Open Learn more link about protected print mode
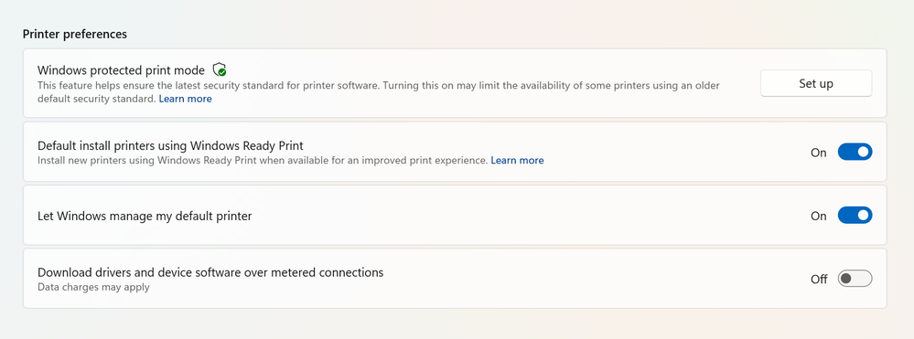The height and width of the screenshot is (339, 914). (x=186, y=99)
